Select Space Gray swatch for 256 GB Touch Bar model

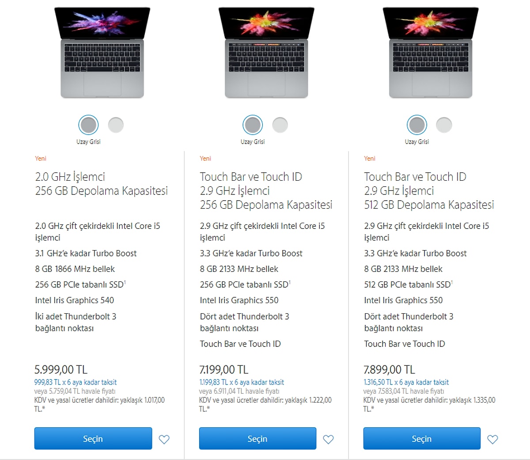(x=253, y=125)
